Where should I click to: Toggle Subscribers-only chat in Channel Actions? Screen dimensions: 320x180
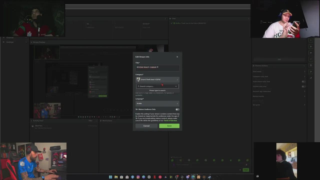(303, 81)
